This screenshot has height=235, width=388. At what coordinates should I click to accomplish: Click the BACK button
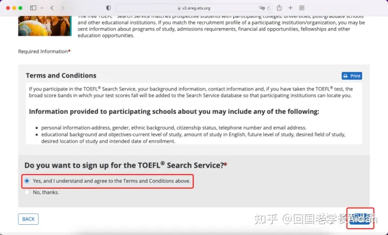[28, 219]
